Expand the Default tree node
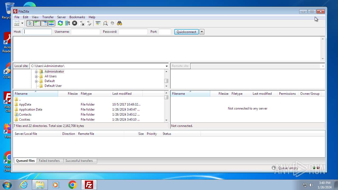This screenshot has height=190, width=338. [x=36, y=81]
